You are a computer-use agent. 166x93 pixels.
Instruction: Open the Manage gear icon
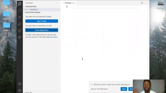(20, 90)
